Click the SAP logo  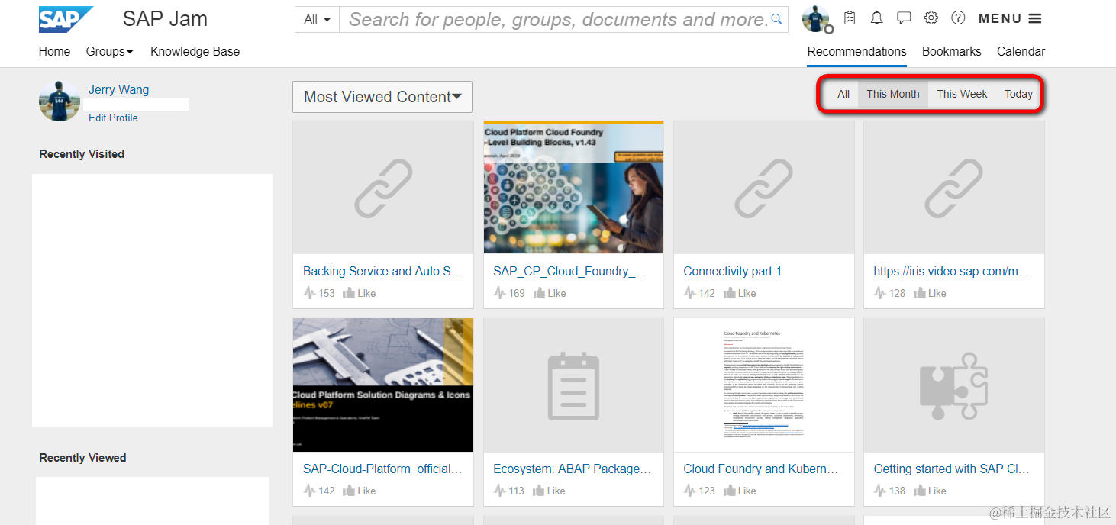[x=66, y=19]
